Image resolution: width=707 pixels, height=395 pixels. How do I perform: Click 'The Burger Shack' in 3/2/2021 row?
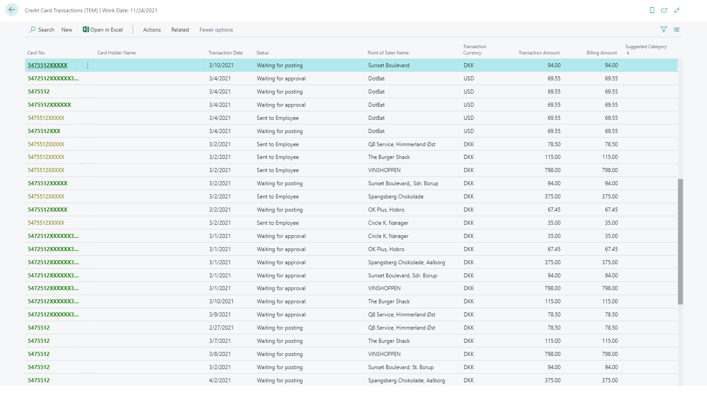[x=389, y=157]
